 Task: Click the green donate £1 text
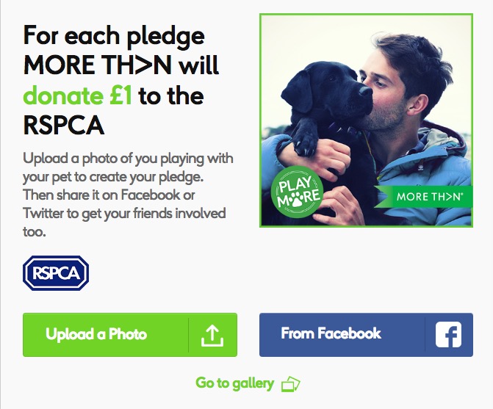[x=78, y=95]
